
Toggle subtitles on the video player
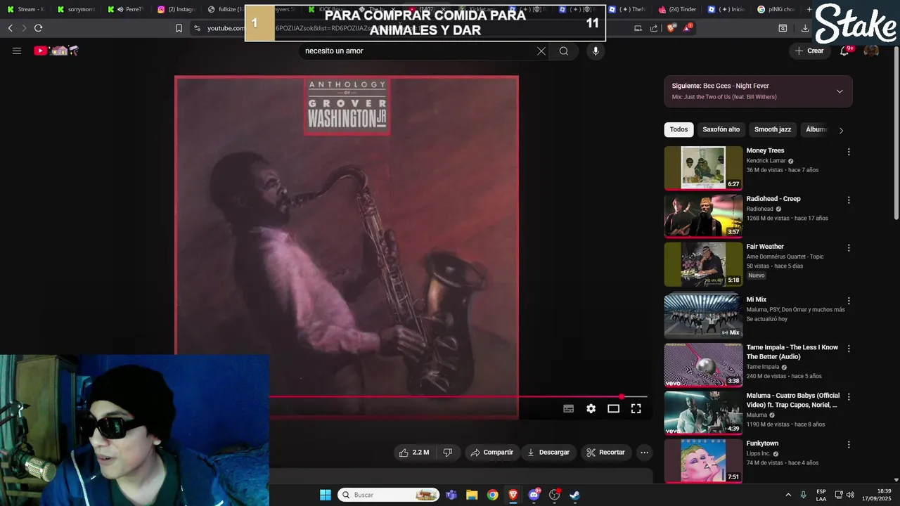pyautogui.click(x=569, y=408)
